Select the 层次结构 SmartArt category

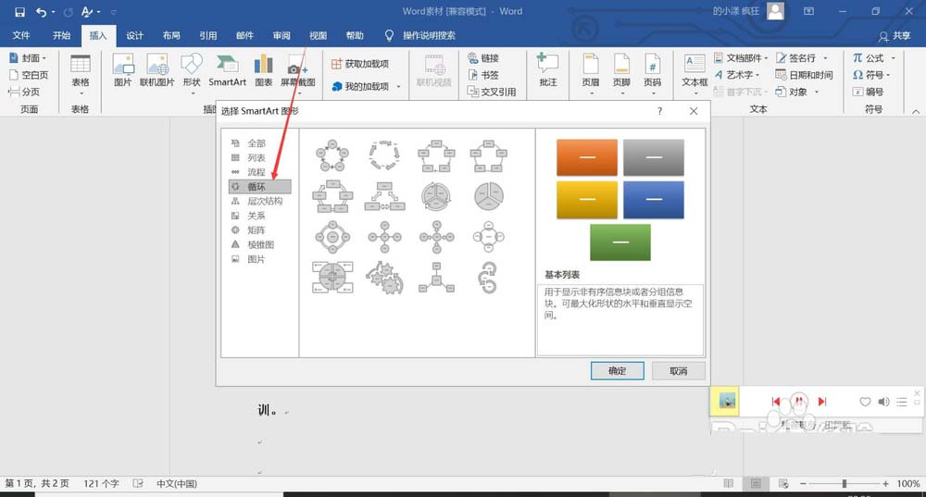[260, 201]
